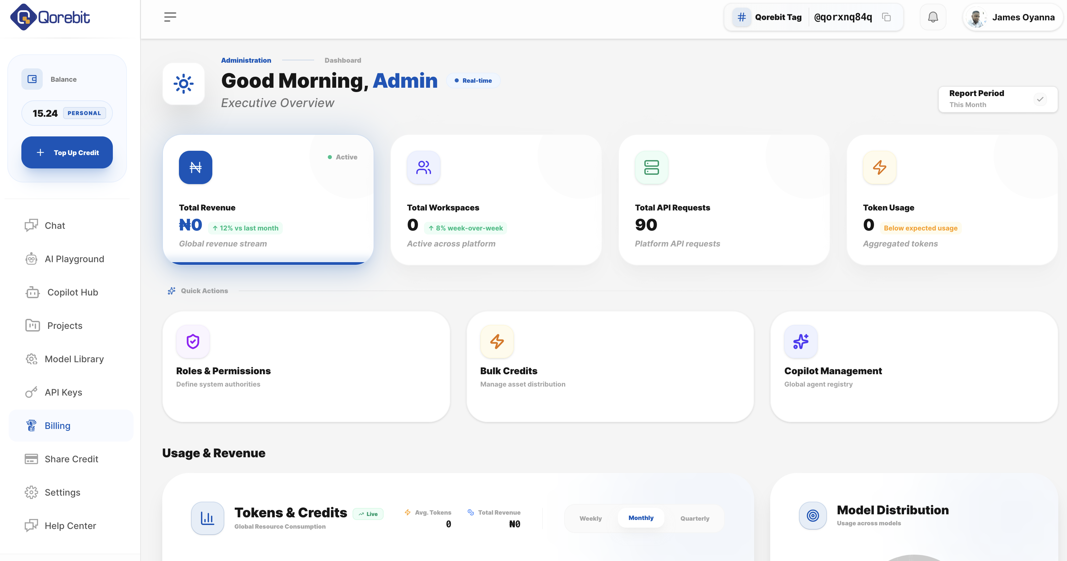Open Roles & Permissions title
This screenshot has width=1067, height=561.
pyautogui.click(x=223, y=371)
